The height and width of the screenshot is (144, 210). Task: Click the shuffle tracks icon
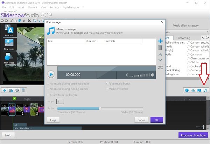[x=160, y=67]
